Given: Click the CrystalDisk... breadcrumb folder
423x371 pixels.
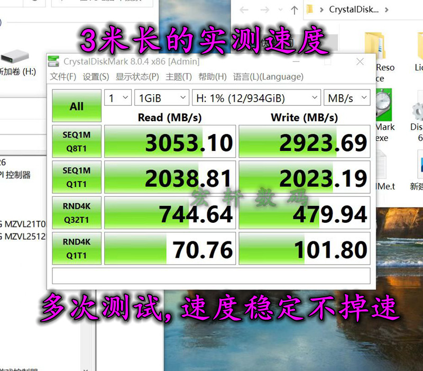Looking at the screenshot, I should pos(354,10).
